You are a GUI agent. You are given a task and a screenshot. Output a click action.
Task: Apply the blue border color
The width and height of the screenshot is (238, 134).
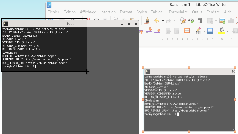[x=210, y=31]
